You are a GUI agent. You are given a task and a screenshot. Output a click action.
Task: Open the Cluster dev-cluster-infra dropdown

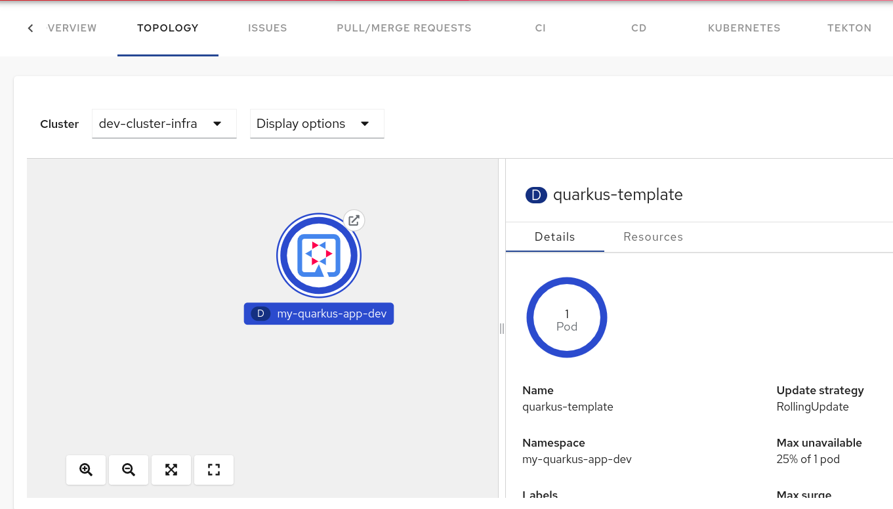tap(164, 124)
